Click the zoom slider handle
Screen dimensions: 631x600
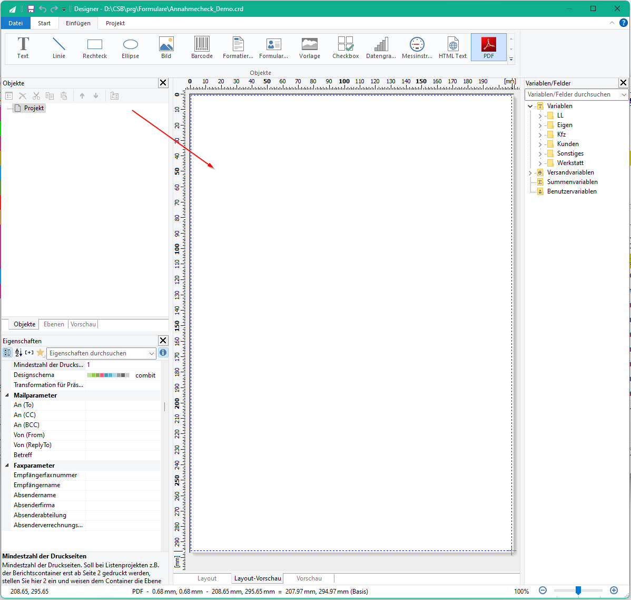pos(578,591)
